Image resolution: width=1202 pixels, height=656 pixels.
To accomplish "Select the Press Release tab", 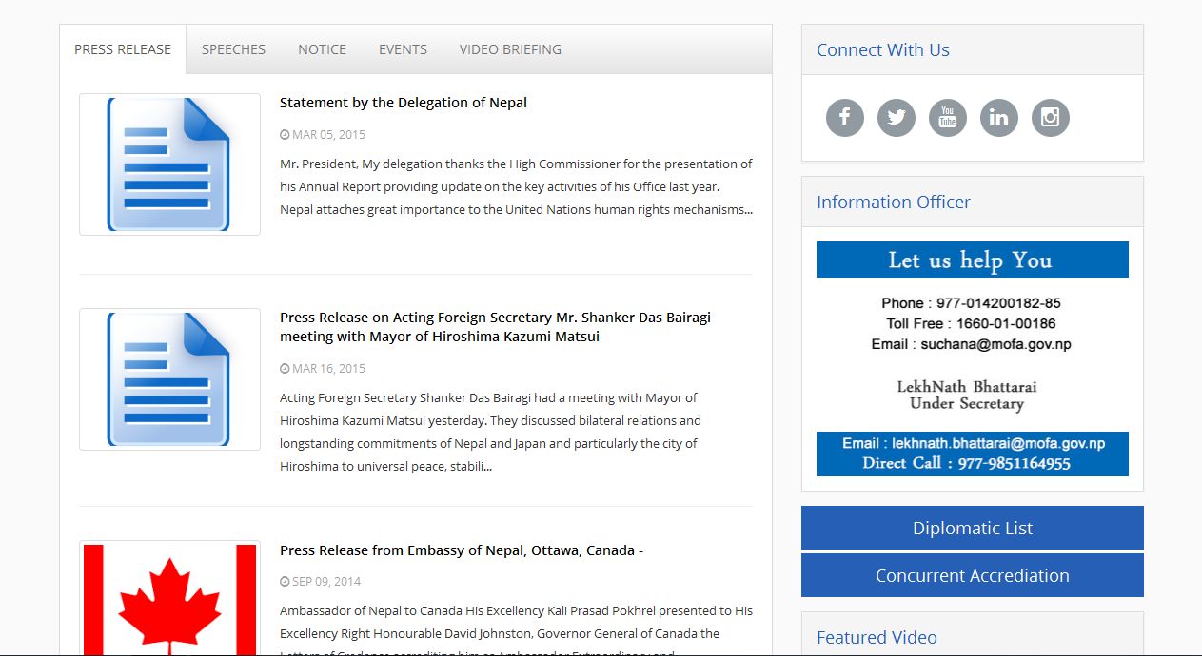I will click(x=123, y=49).
